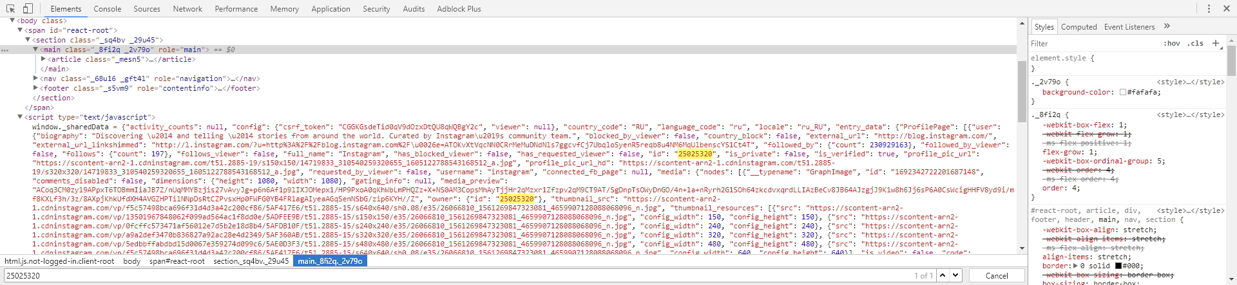Click the elements panel scrollbar thumb

[x=1022, y=91]
